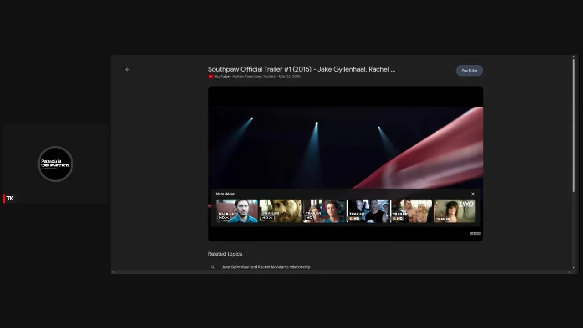The height and width of the screenshot is (328, 583).
Task: Click the scroll up arrow
Action: tap(573, 57)
